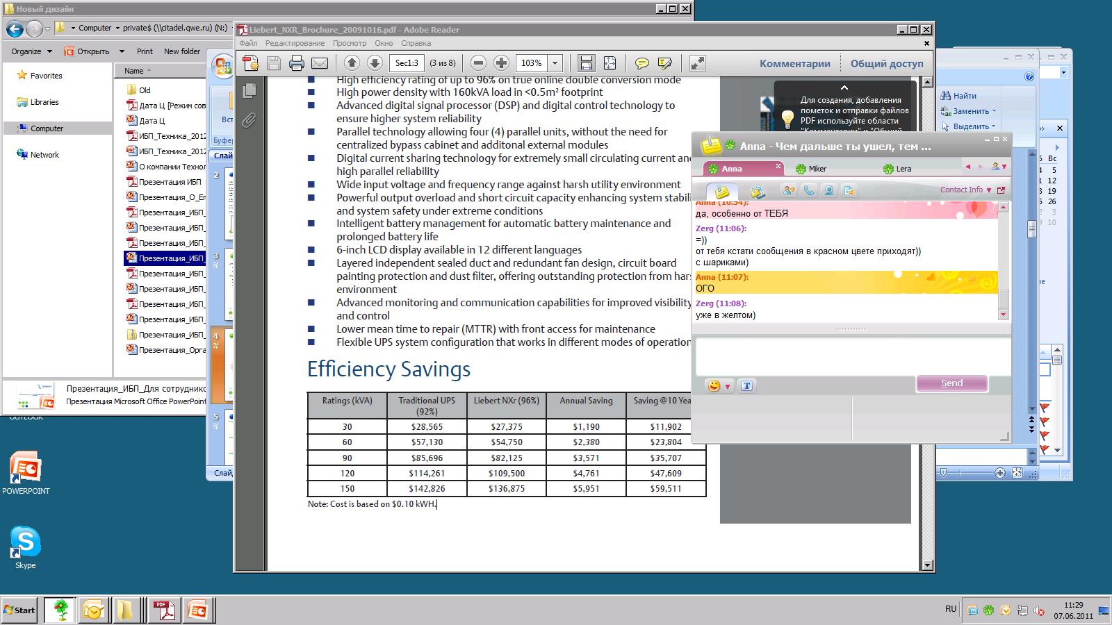Add contact icon in ICQ chat

coord(789,190)
